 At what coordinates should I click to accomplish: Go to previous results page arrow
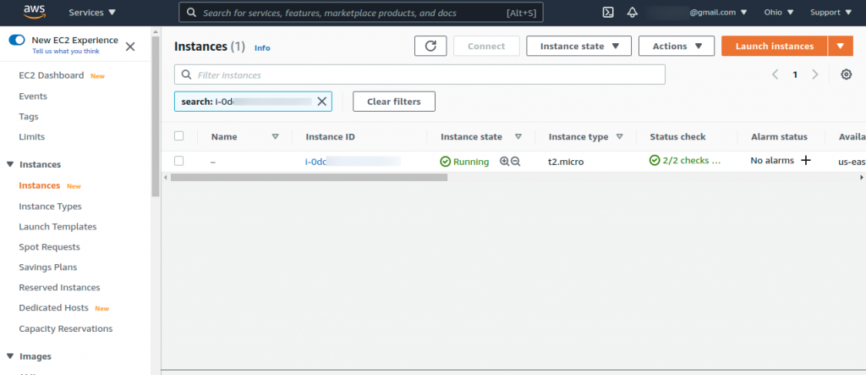[x=775, y=74]
